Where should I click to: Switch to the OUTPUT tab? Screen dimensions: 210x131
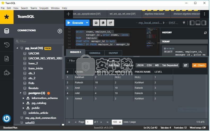click(113, 53)
